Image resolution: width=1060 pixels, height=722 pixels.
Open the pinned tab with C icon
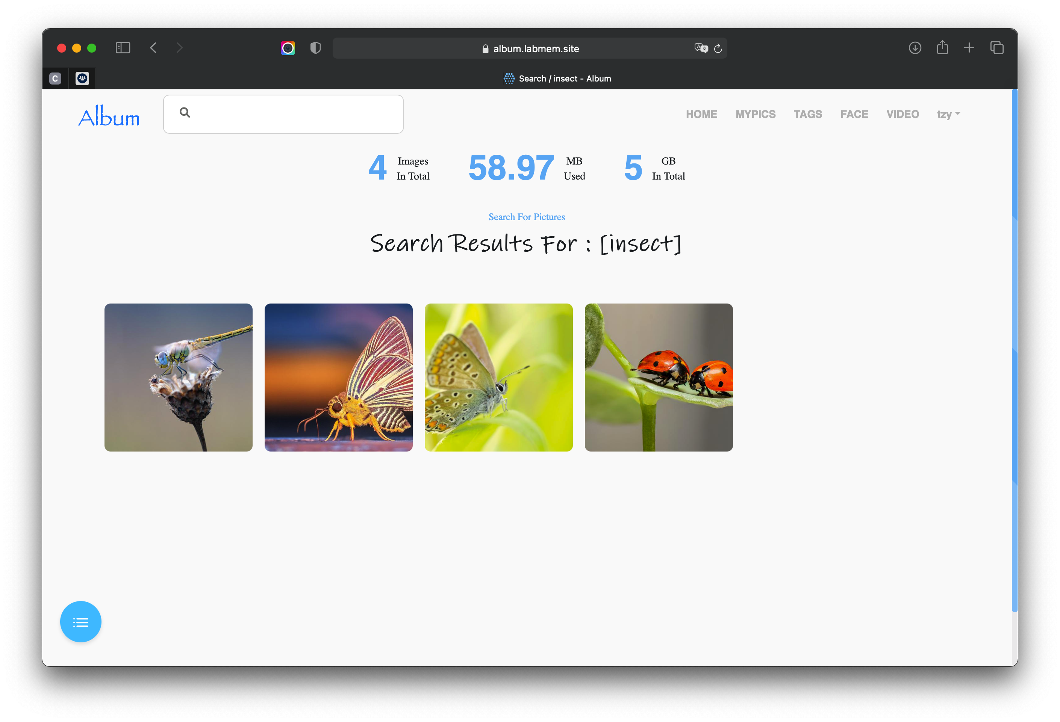coord(55,79)
